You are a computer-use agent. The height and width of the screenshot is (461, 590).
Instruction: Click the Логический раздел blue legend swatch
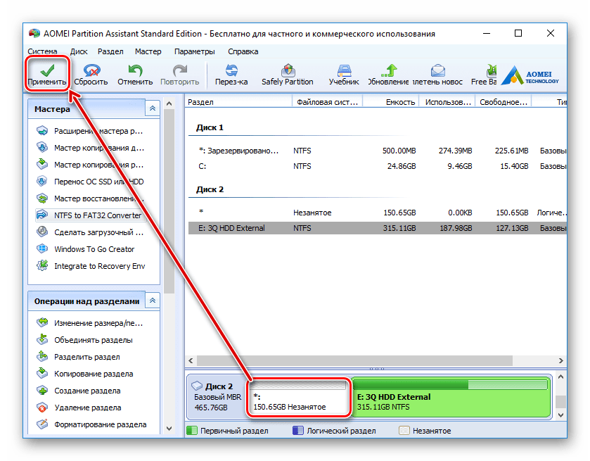(x=297, y=431)
